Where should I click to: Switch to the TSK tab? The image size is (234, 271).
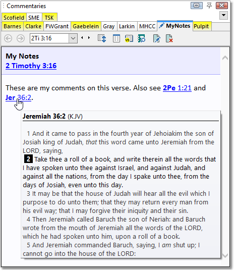[49, 18]
